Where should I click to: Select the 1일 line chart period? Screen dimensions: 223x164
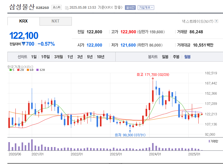click(34, 57)
